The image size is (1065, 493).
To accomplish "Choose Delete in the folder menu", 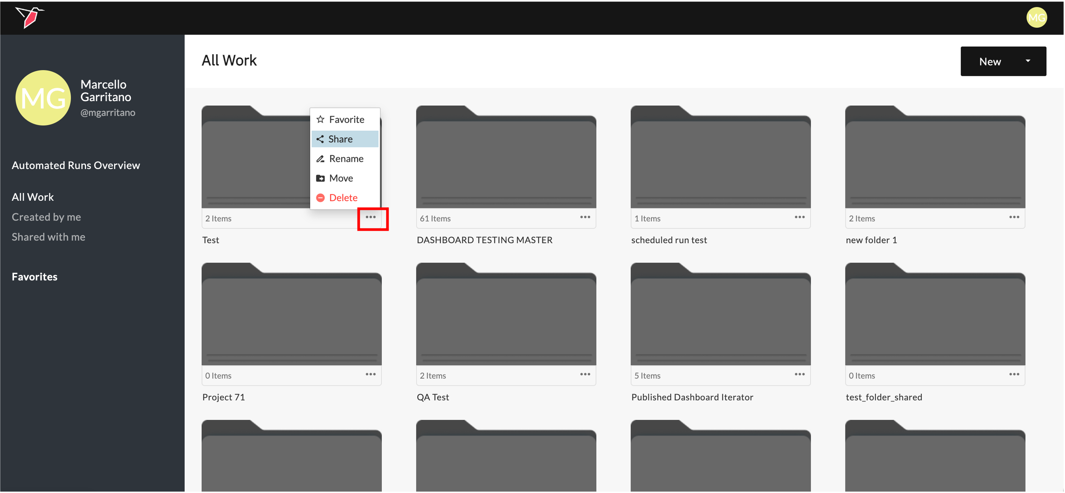I will coord(343,198).
